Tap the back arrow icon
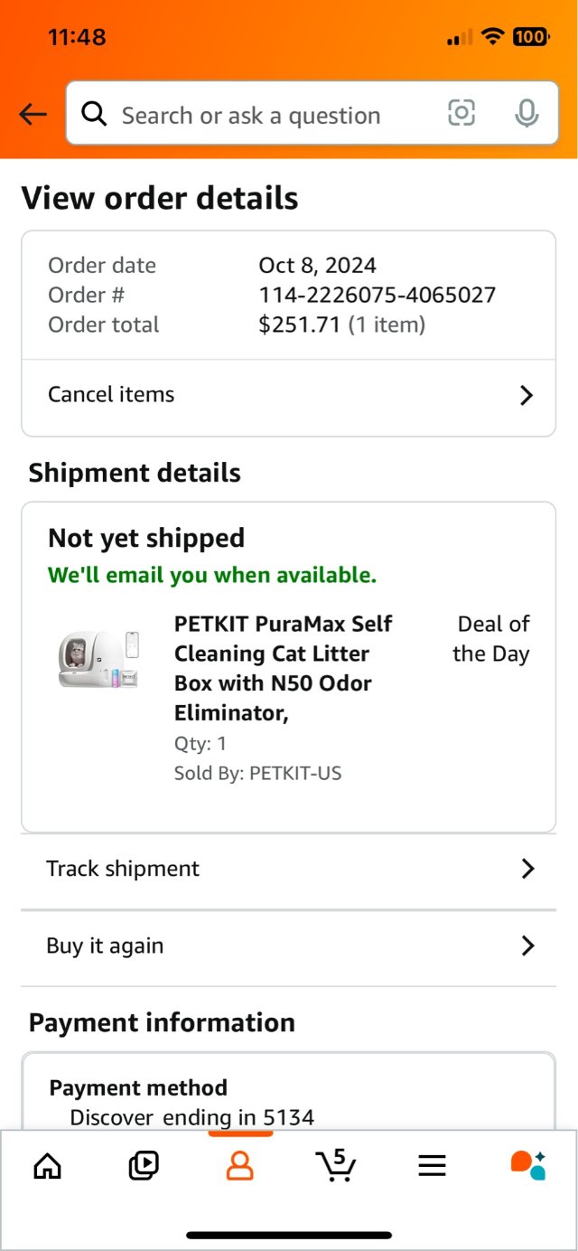Viewport: 578px width, 1251px height. pyautogui.click(x=33, y=114)
